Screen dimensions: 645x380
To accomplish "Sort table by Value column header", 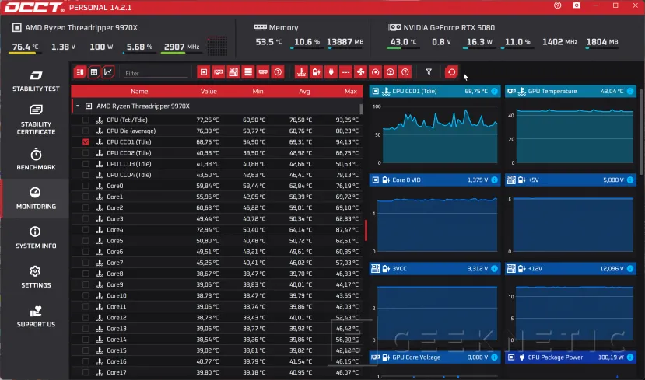I will 209,91.
